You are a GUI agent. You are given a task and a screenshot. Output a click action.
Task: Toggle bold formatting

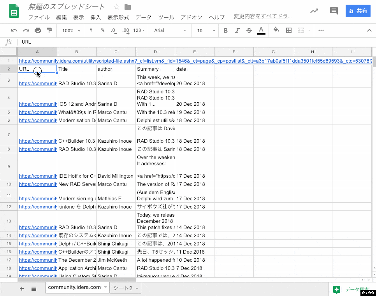[x=225, y=30]
